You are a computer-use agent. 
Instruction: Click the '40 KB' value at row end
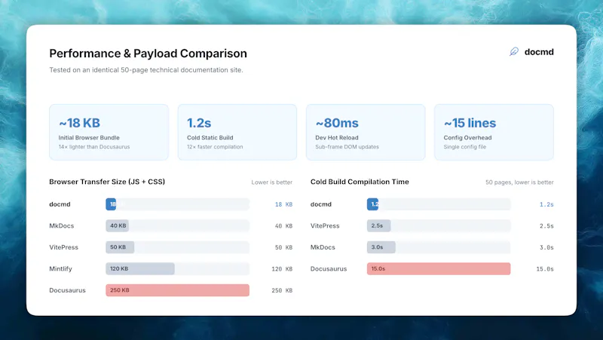pos(284,226)
